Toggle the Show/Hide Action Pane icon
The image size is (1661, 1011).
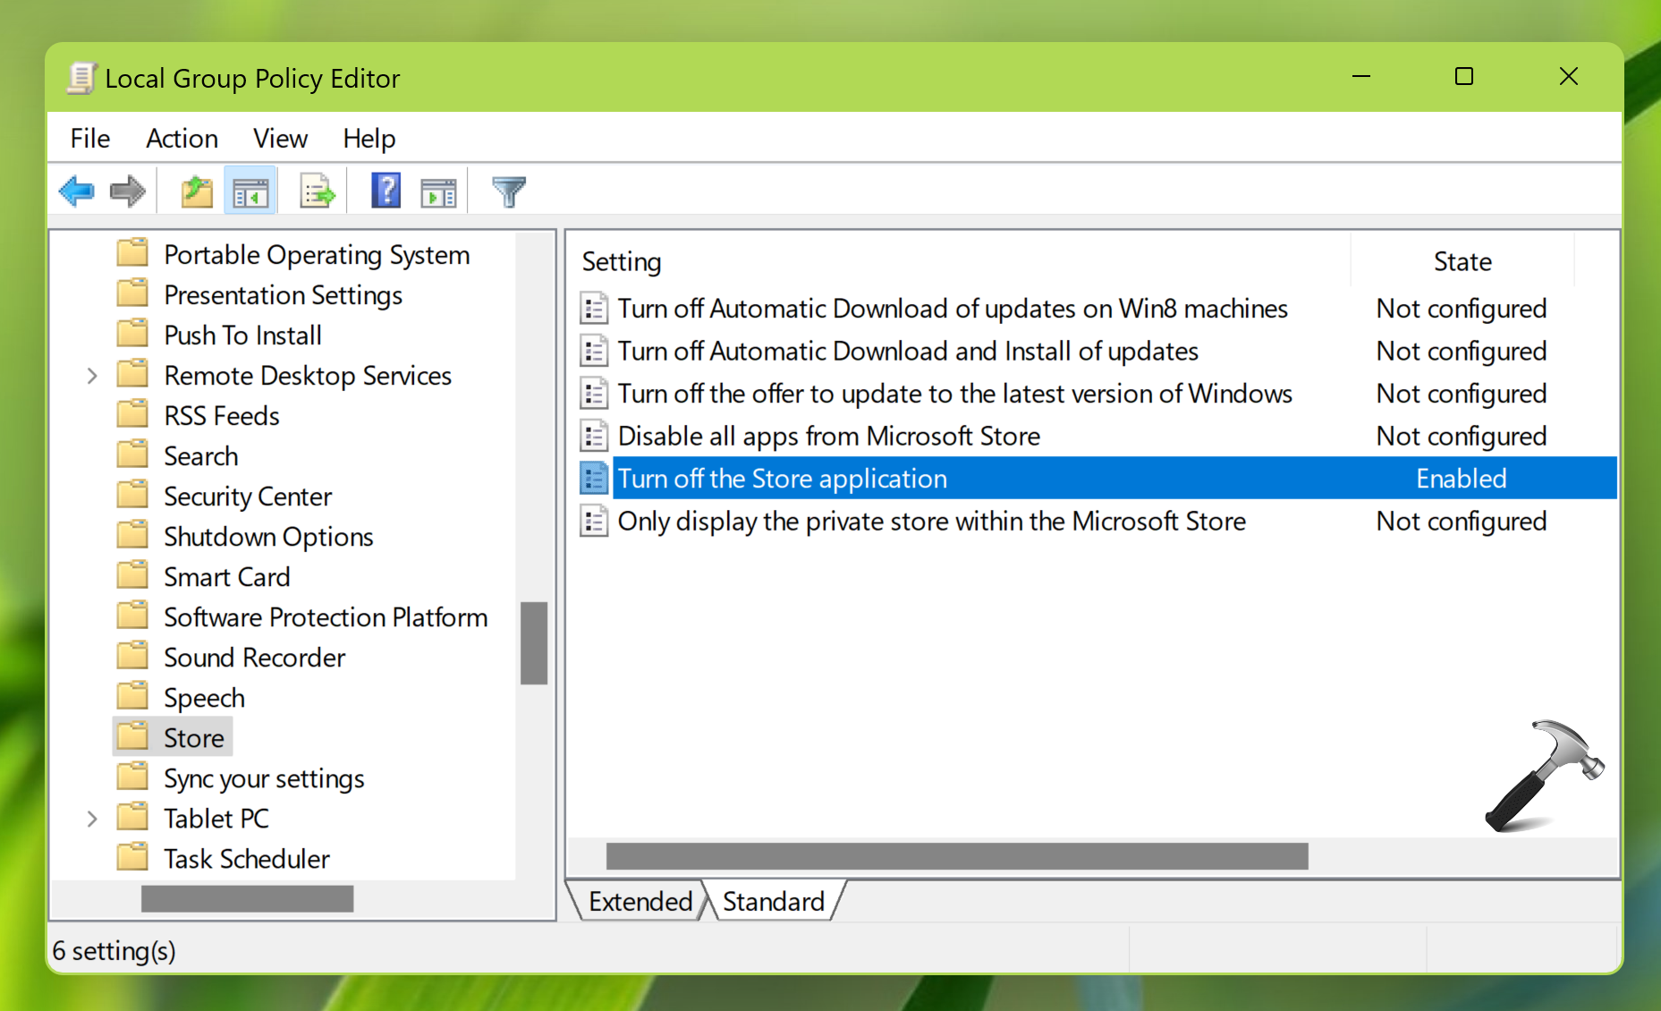(438, 191)
